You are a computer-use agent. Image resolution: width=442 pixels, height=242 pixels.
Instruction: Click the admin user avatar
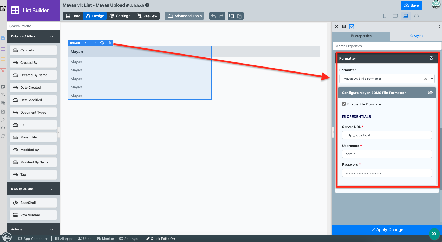[x=436, y=4]
